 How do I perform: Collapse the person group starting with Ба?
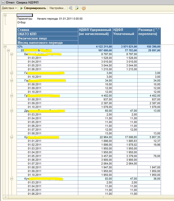tap(12, 54)
